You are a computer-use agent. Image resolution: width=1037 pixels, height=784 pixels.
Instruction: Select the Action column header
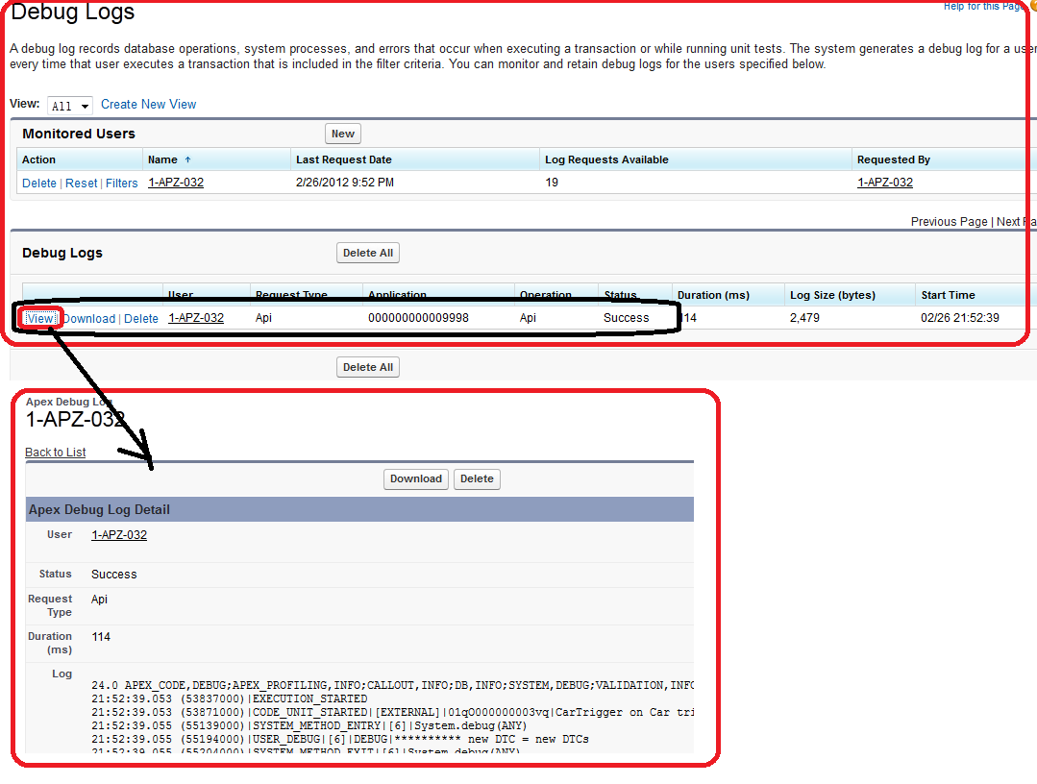39,160
